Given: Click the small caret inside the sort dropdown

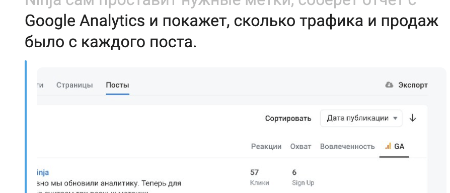Looking at the screenshot, I should (x=395, y=118).
